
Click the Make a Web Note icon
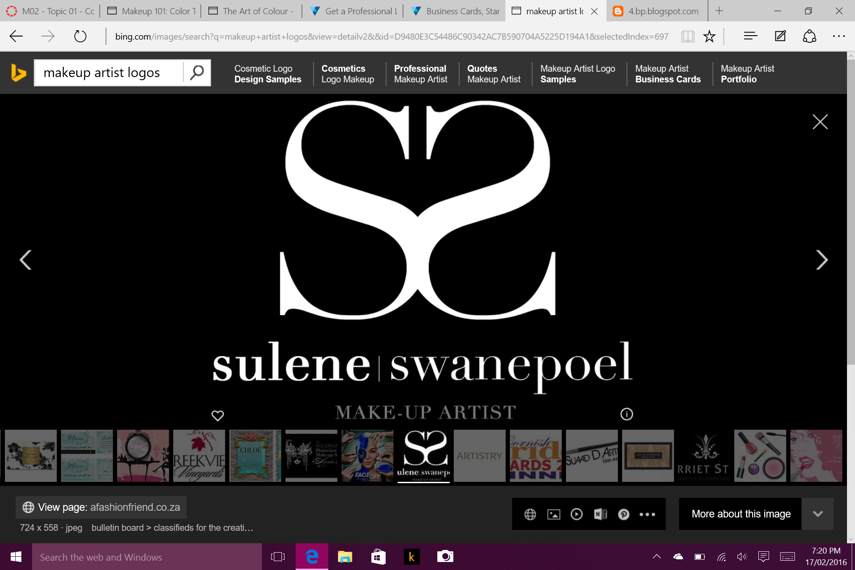point(780,37)
